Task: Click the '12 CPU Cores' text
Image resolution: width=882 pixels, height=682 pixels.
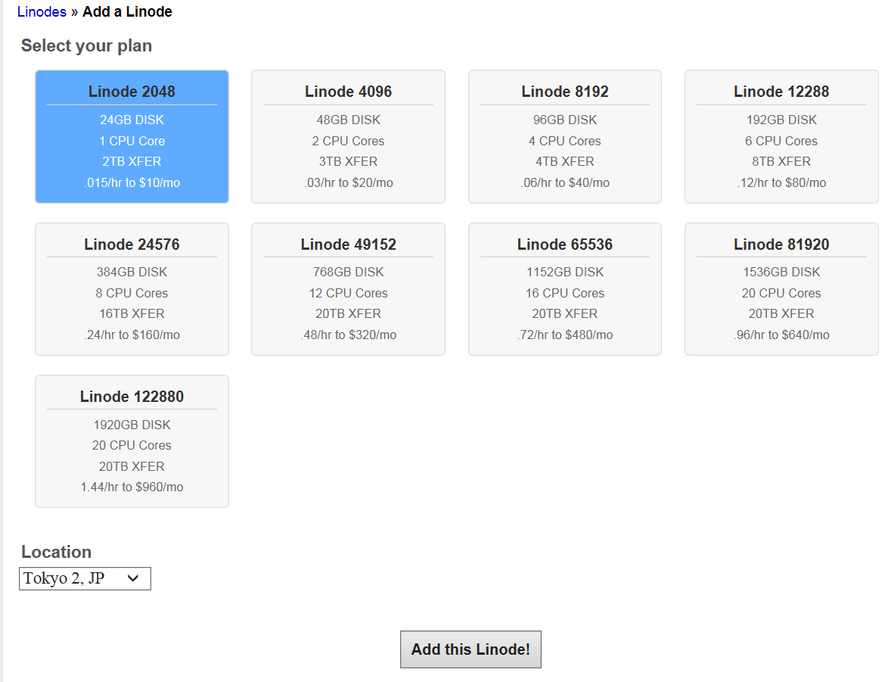Action: click(x=348, y=293)
